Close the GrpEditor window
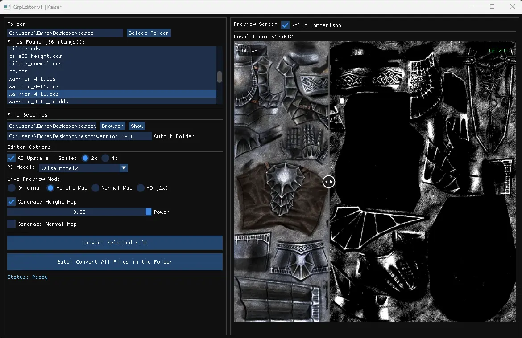Screen dimensions: 522x338 point(512,7)
